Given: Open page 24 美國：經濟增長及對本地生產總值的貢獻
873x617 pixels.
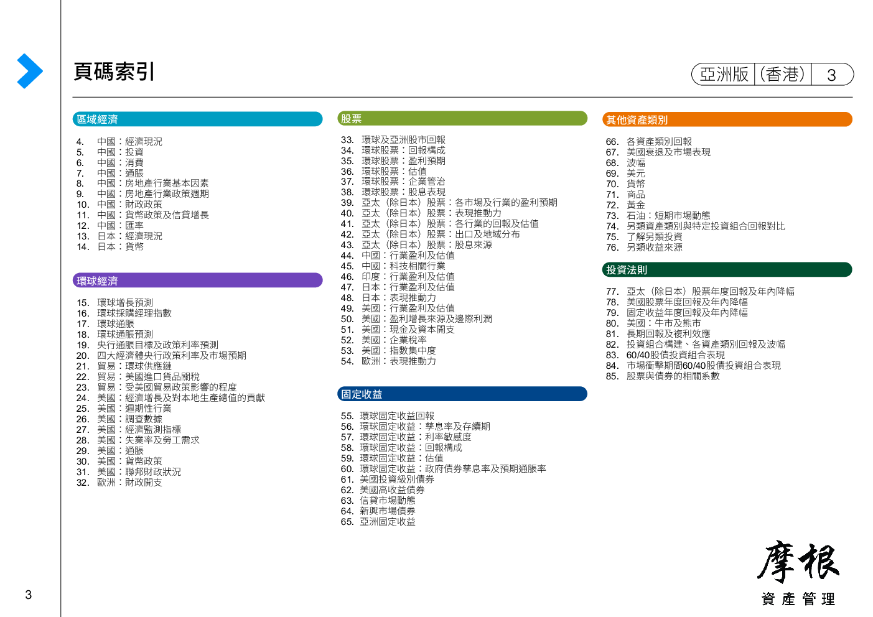Looking at the screenshot, I should pyautogui.click(x=170, y=398).
